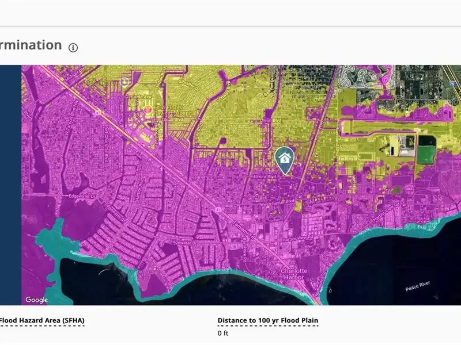
Task: Click the green sports field near the airport
Action: [426, 155]
